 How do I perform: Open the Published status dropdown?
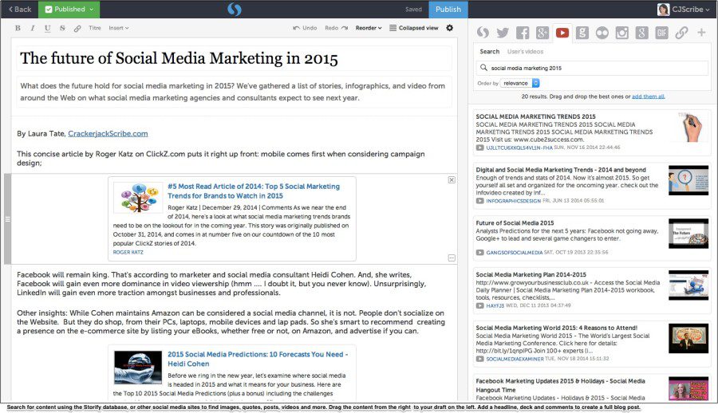coord(69,9)
